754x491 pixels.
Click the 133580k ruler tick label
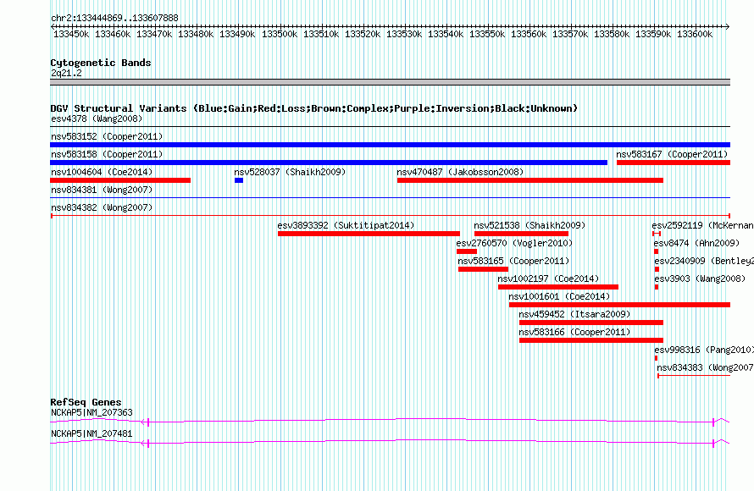click(x=612, y=34)
